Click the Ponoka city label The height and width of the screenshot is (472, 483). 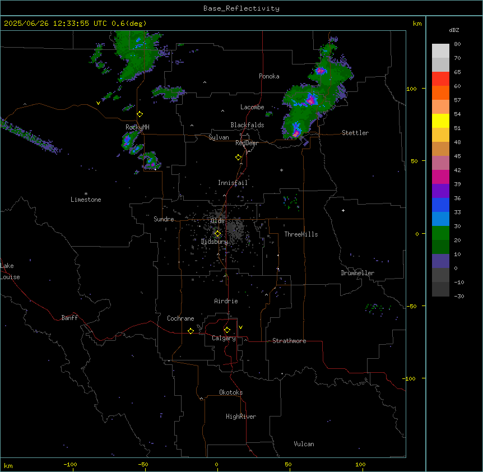[269, 76]
